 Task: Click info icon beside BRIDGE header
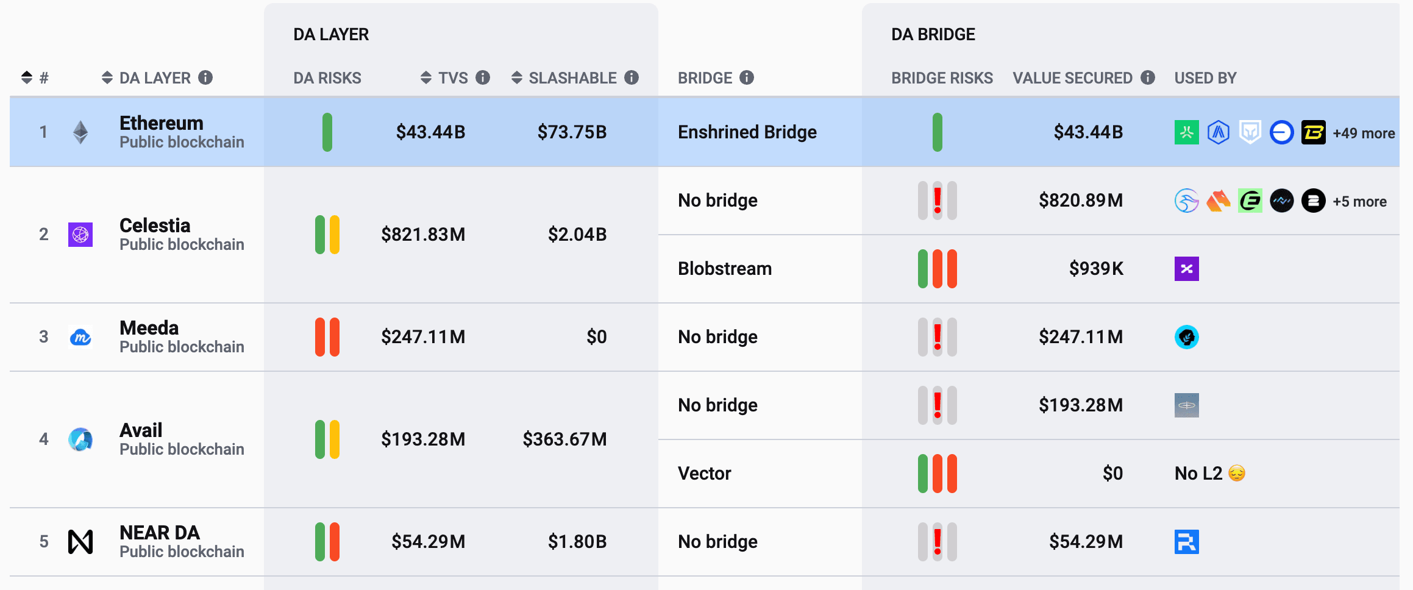click(747, 77)
